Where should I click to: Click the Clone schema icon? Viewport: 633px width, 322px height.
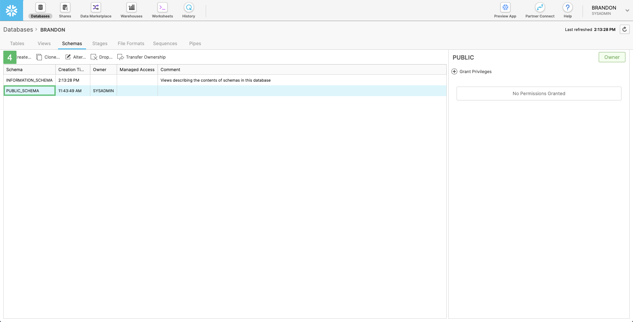(x=39, y=57)
